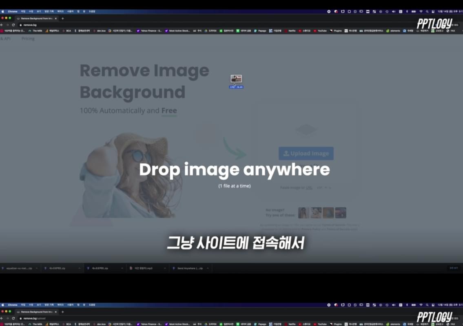The width and height of the screenshot is (463, 326).
Task: Open the 파일 menu in the top frame's menu bar
Action: click(23, 11)
